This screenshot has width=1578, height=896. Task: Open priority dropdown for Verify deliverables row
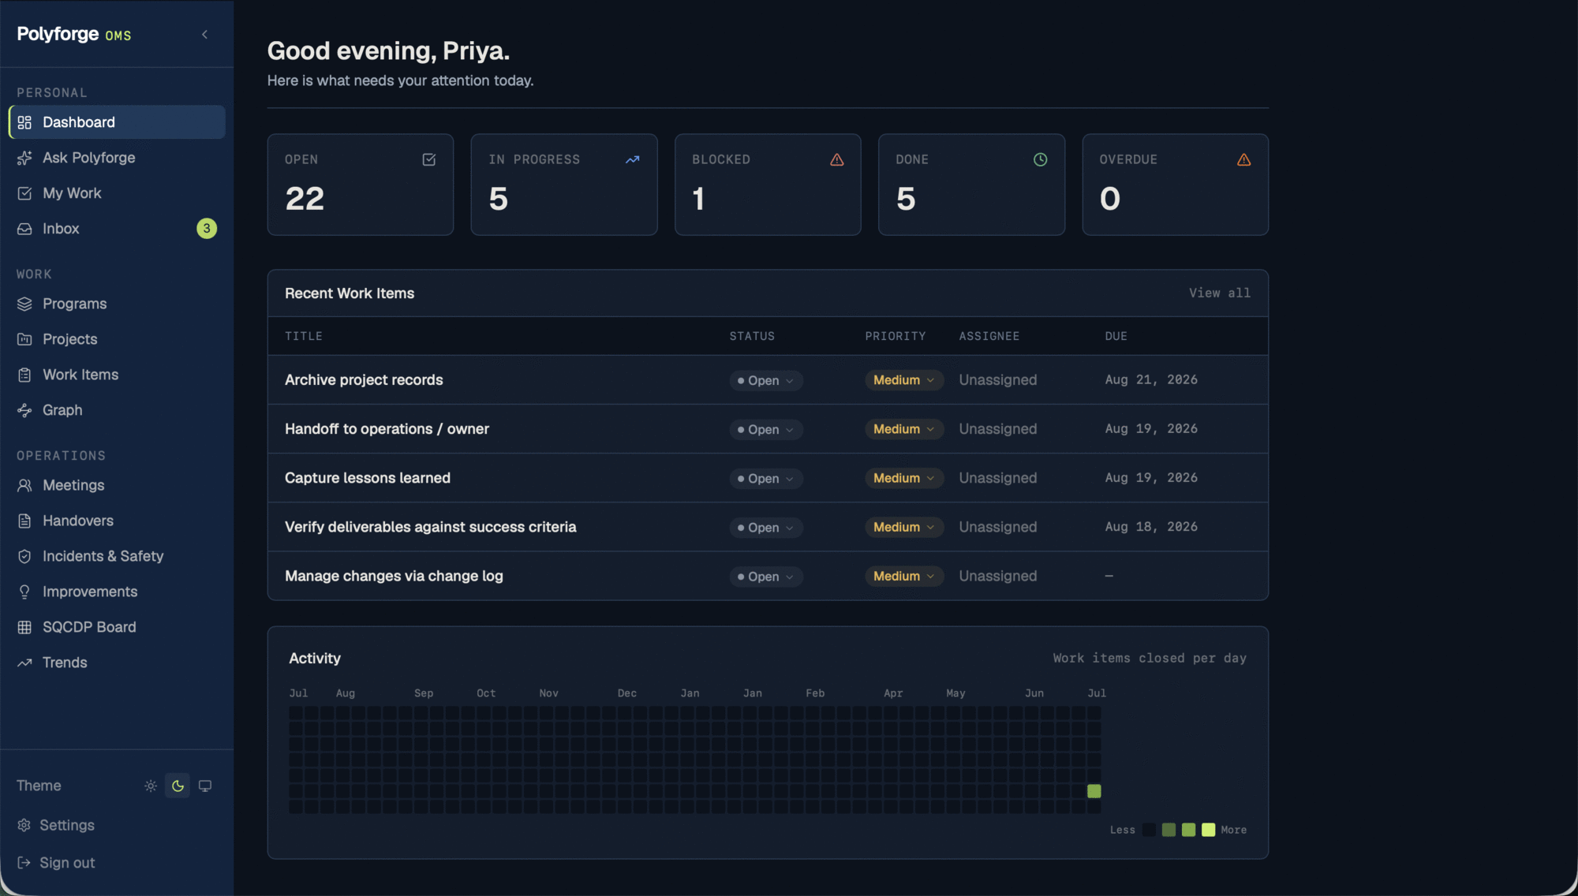904,527
